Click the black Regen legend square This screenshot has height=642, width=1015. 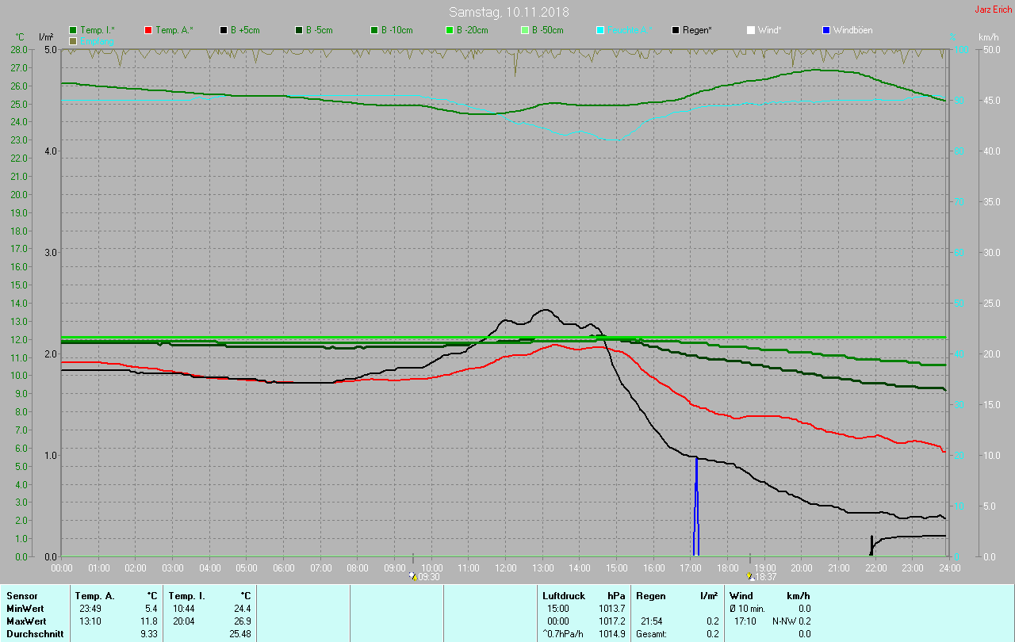[x=676, y=30]
